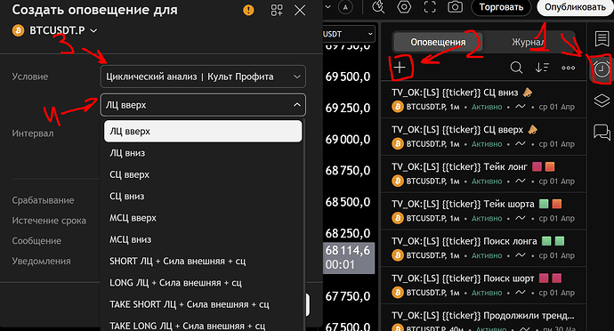Select СЦ вверх option
The width and height of the screenshot is (614, 331).
(203, 174)
